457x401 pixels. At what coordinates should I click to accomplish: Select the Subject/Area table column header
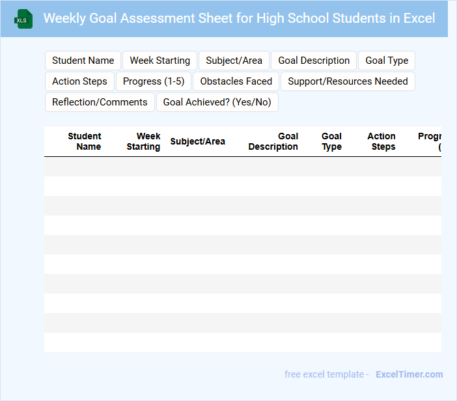[197, 141]
